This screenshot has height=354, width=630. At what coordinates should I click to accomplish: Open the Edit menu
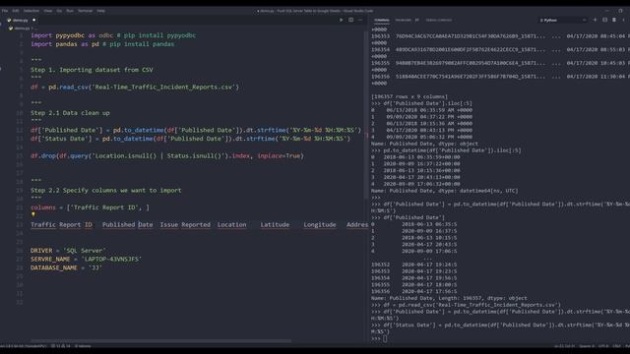pyautogui.click(x=16, y=11)
